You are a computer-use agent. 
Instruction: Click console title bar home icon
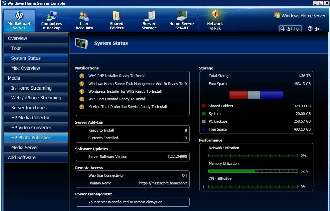coord(4,3)
